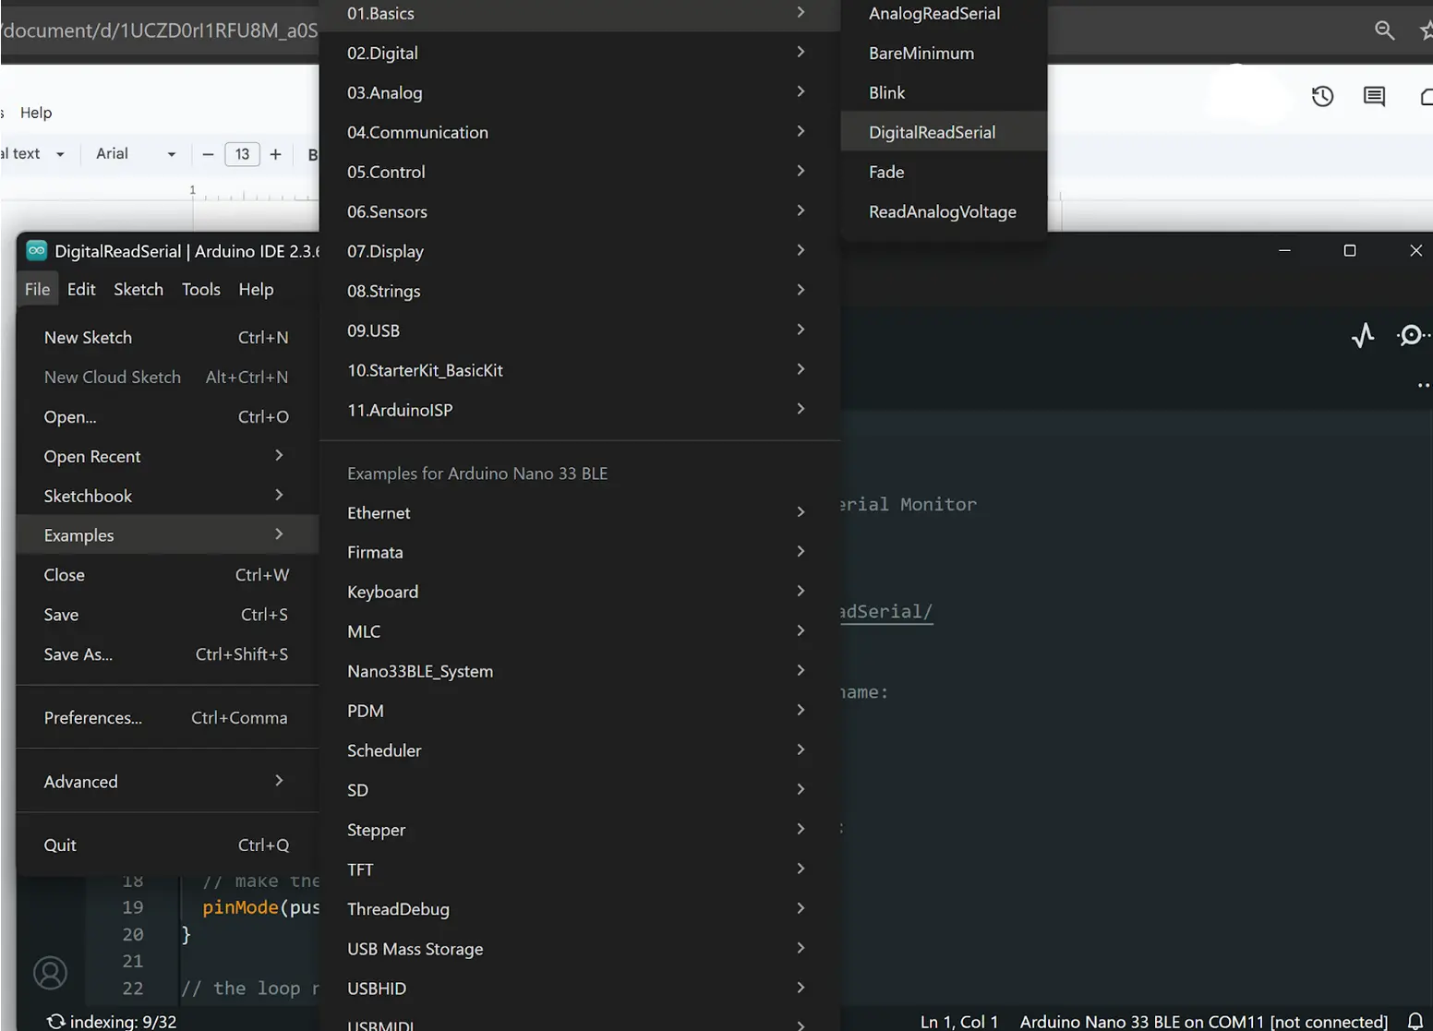This screenshot has width=1433, height=1031.
Task: Expand Scheduler examples
Action: (x=579, y=751)
